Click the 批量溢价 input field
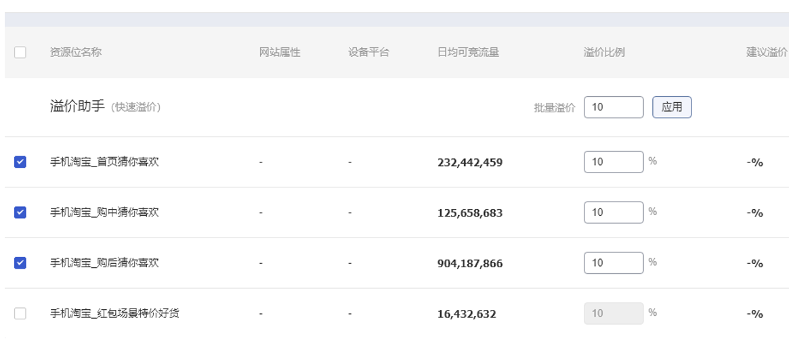 click(x=613, y=107)
